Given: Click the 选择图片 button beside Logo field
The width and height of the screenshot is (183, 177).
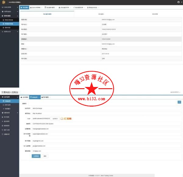Looking at the screenshot, I should coord(55,119).
